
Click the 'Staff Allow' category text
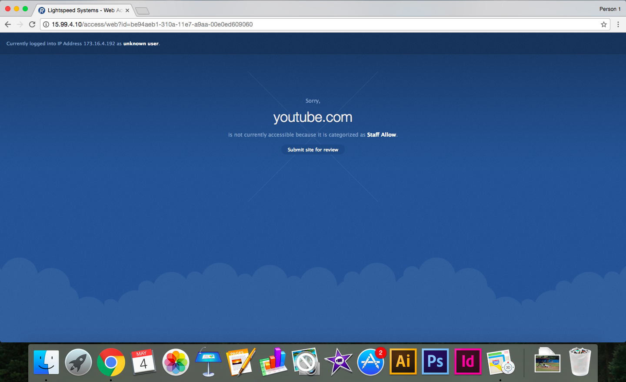pos(381,135)
